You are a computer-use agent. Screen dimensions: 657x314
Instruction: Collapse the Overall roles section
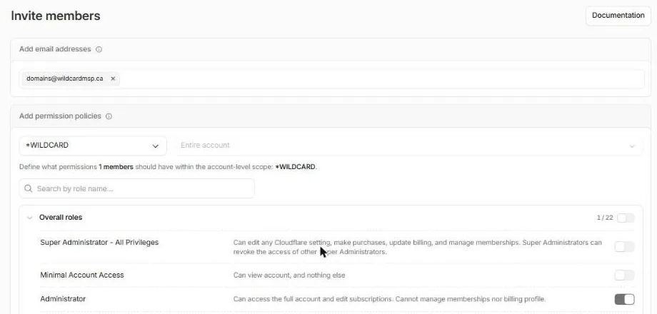coord(30,218)
